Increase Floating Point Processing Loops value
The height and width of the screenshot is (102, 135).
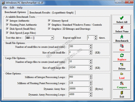click(x=91, y=82)
